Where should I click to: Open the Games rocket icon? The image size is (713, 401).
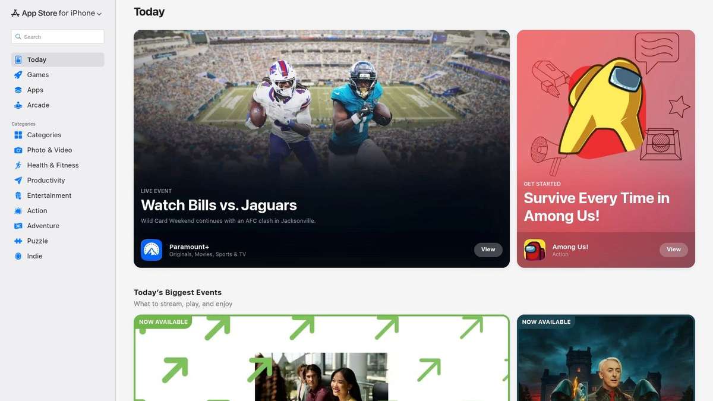[x=18, y=75]
